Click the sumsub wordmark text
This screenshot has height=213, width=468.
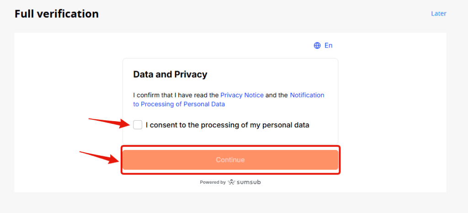click(249, 182)
